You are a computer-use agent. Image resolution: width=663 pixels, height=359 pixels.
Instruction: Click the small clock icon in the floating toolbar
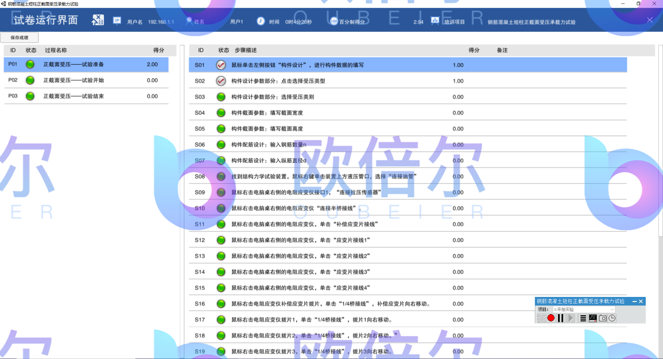tap(612, 318)
